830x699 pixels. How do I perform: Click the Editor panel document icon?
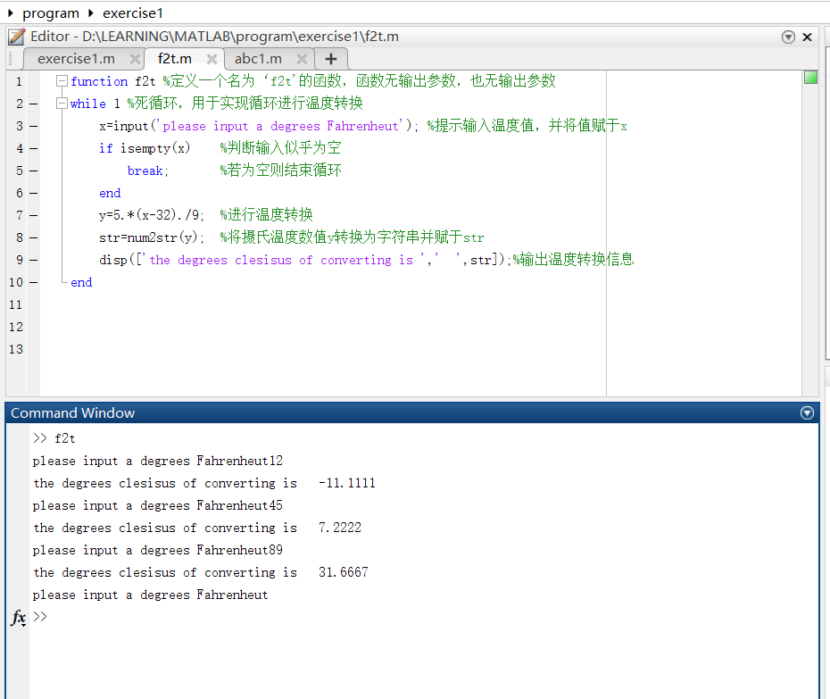tap(14, 36)
